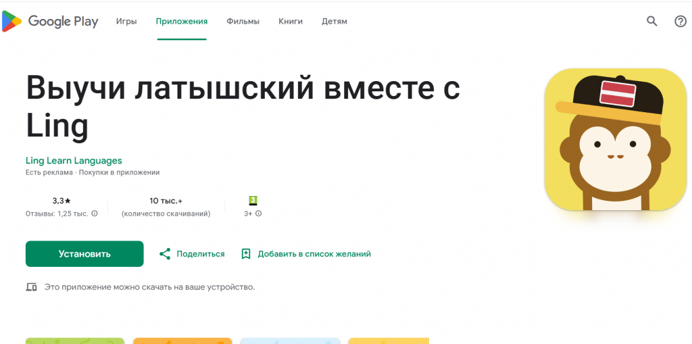This screenshot has height=344, width=692.
Task: Click the Поделиться button label
Action: pos(200,254)
